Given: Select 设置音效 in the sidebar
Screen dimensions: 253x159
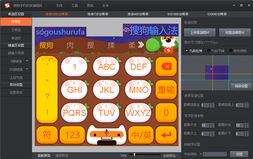Looking at the screenshot, I should pos(16,93).
